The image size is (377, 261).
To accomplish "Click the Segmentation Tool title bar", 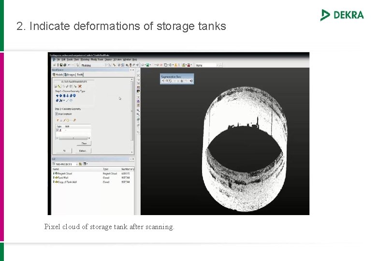I will pyautogui.click(x=177, y=76).
